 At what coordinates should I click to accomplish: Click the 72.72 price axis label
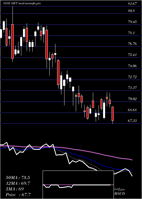coord(132,77)
